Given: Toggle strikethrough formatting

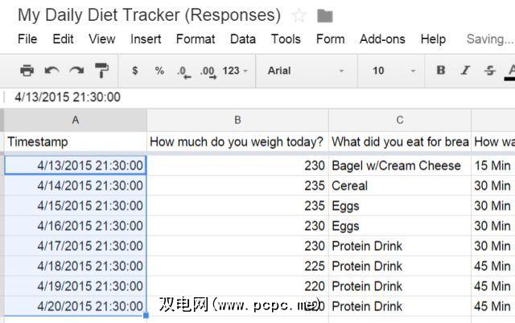Looking at the screenshot, I should pyautogui.click(x=490, y=71).
